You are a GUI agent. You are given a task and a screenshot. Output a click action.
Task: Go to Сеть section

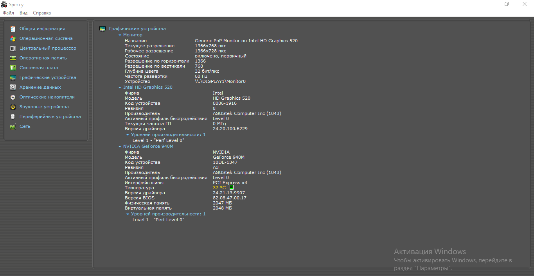(25, 126)
